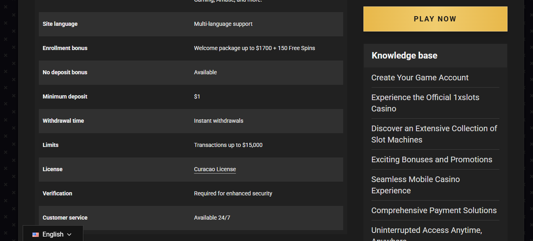Select the Withdrawal time label

[x=63, y=121]
